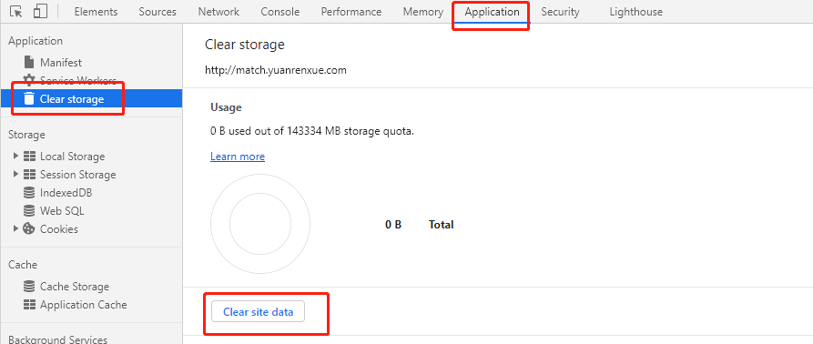
Task: Expand the Cookies tree arrow
Action: (x=16, y=228)
